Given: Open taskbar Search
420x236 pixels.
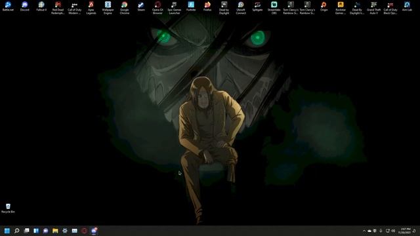Looking at the screenshot, I should click(16, 231).
